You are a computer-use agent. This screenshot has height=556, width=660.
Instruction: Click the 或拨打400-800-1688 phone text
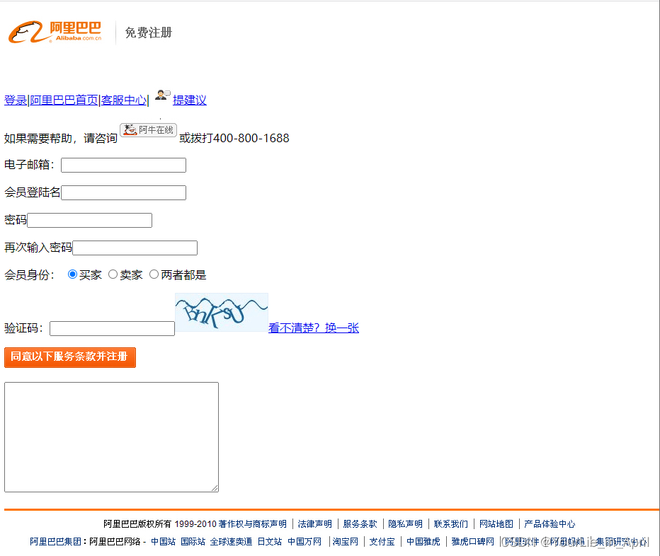pyautogui.click(x=234, y=138)
